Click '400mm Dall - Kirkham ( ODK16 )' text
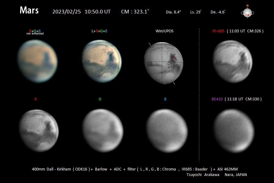This screenshot has height=183, width=274. (x=61, y=169)
